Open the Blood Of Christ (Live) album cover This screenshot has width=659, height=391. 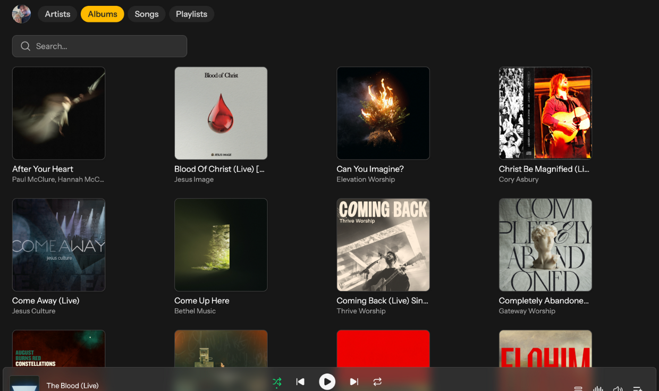pyautogui.click(x=221, y=113)
